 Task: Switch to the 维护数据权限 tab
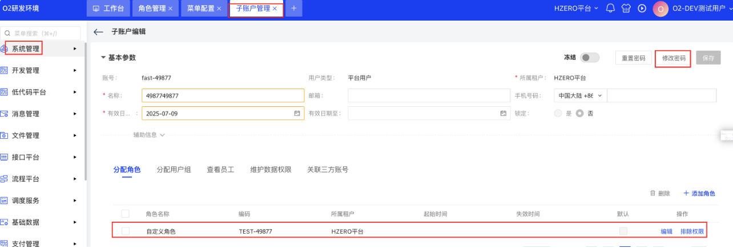coord(271,170)
